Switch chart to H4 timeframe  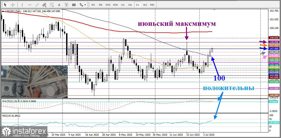click(x=130, y=5)
